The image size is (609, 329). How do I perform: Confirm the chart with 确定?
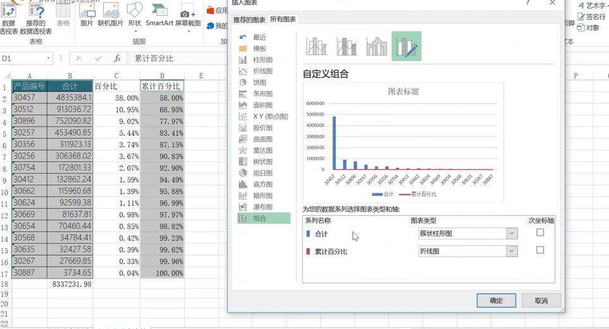click(x=496, y=301)
